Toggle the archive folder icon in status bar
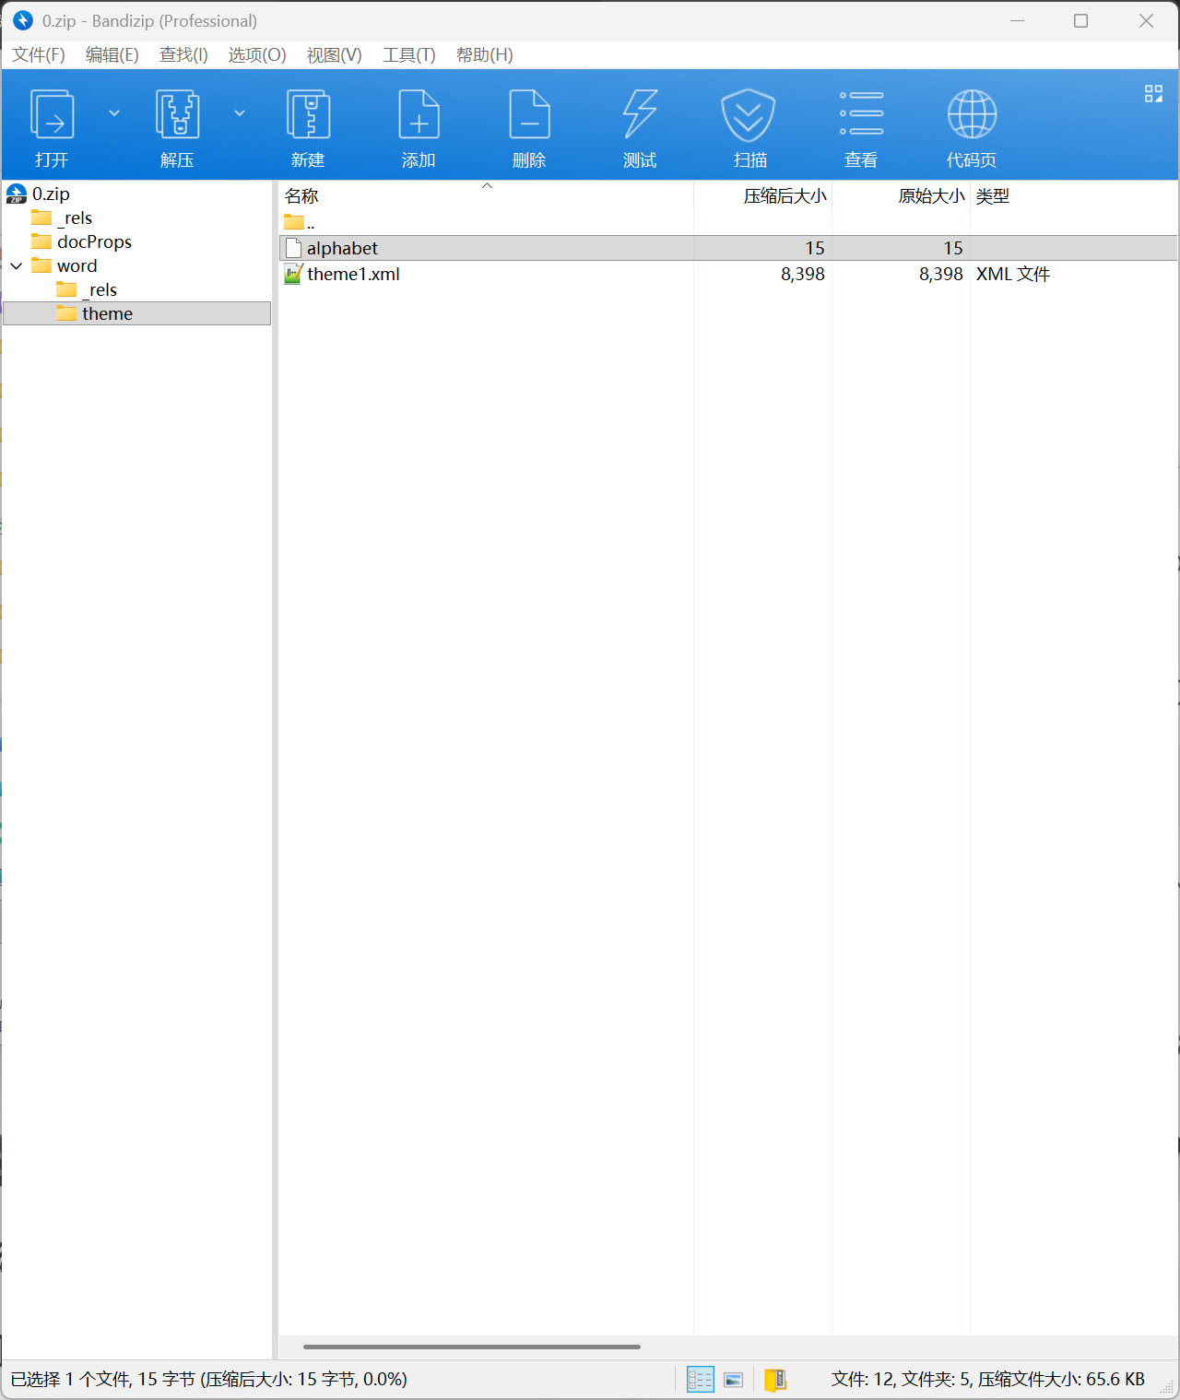The height and width of the screenshot is (1400, 1180). tap(775, 1380)
